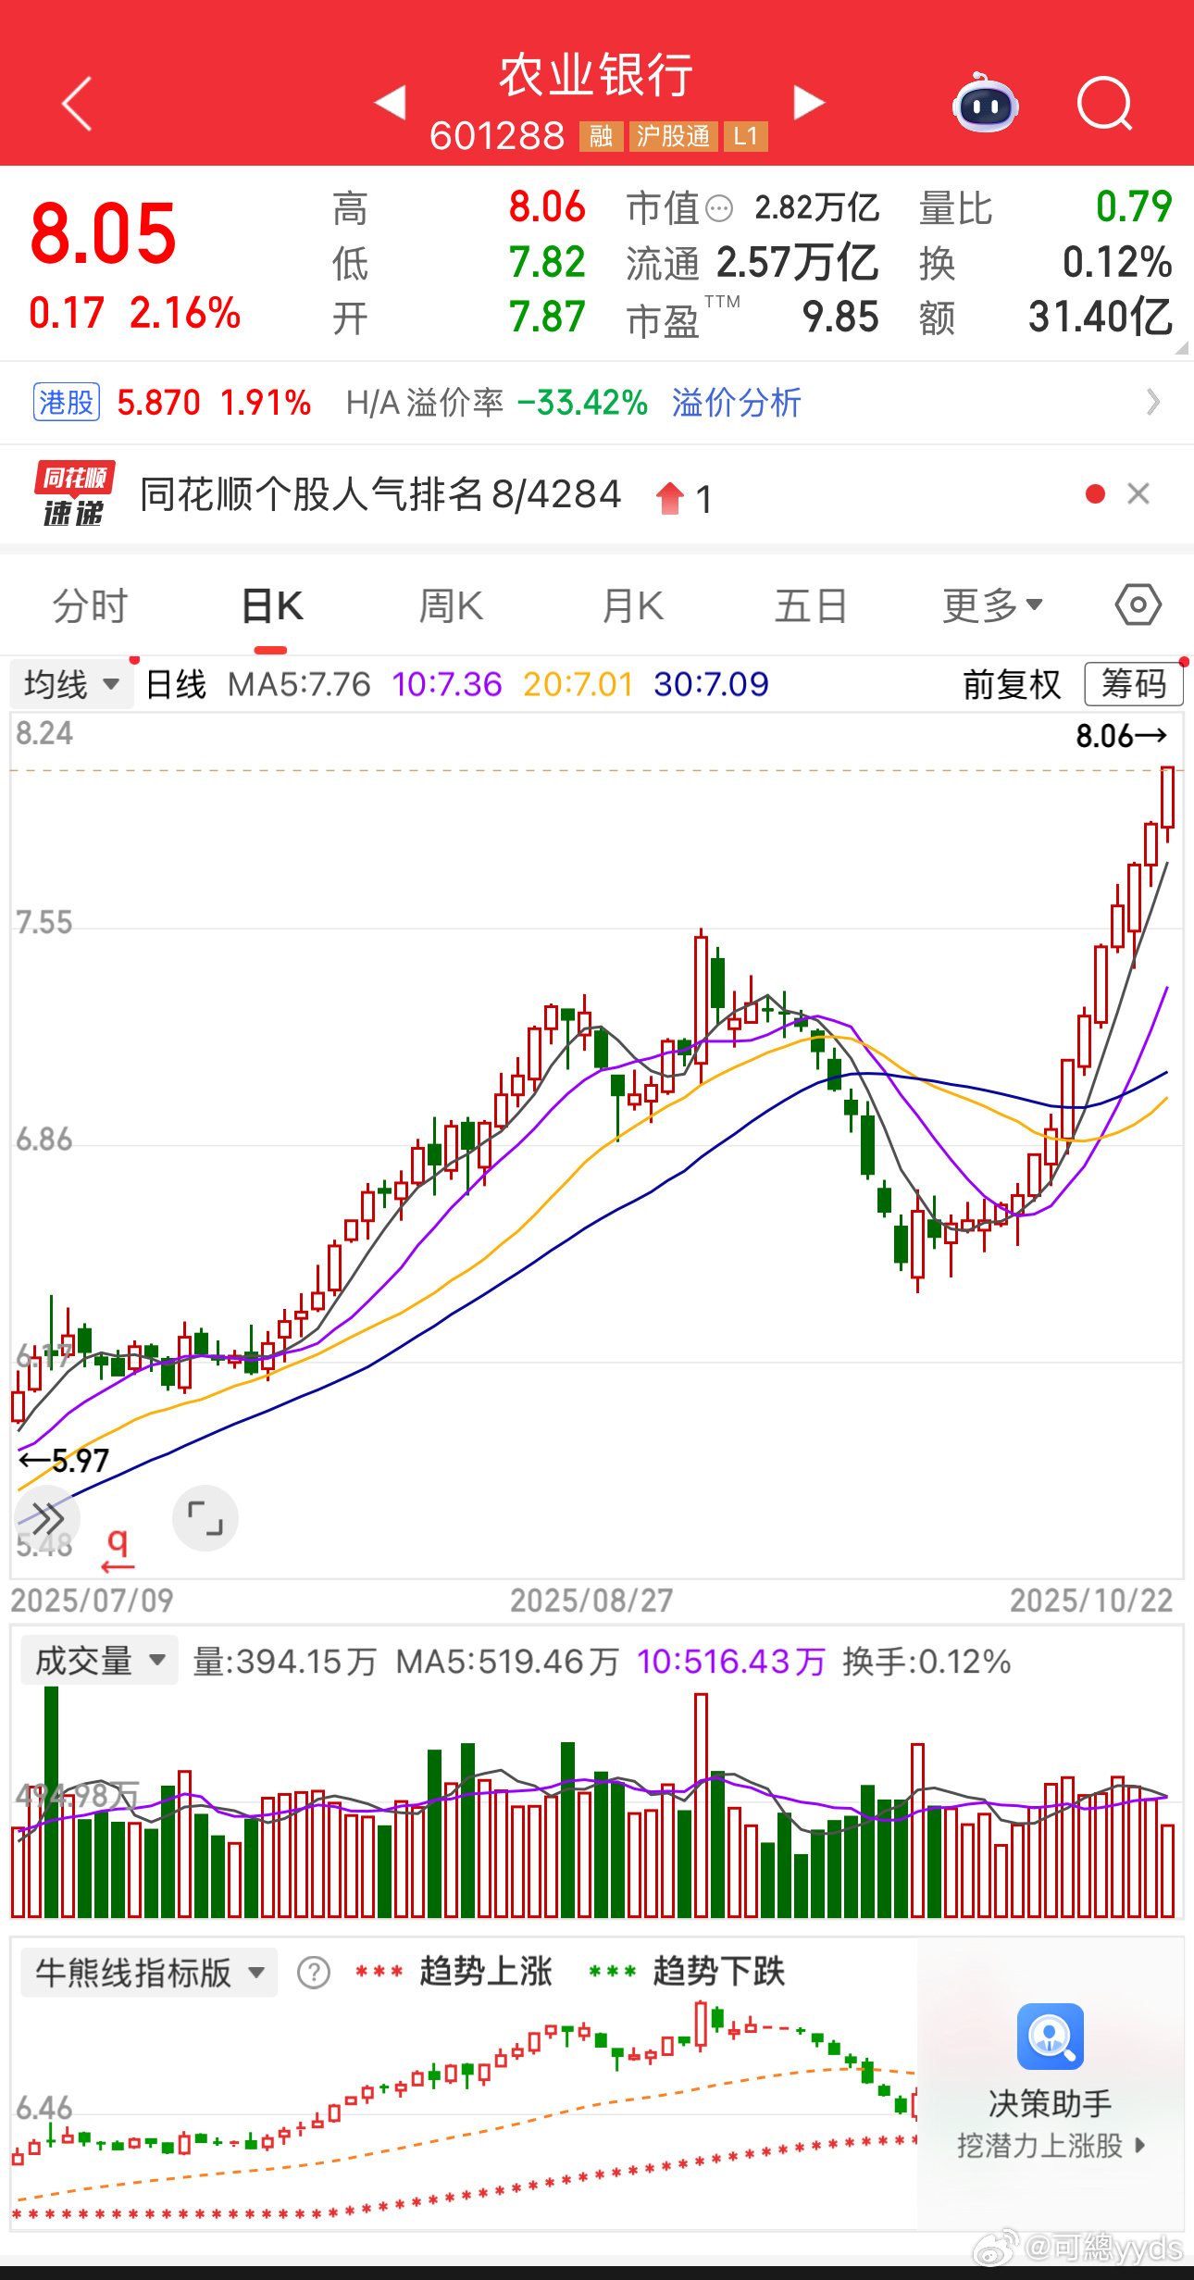This screenshot has width=1194, height=2280.
Task: Tap the 筹码 chip distribution button
Action: [x=1133, y=685]
